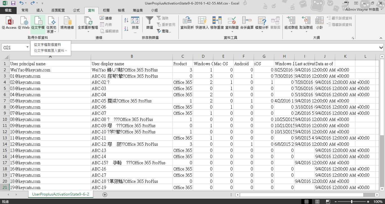The width and height of the screenshot is (385, 204).
Task: Switch to the 增益集 add-ins tab
Action: pyautogui.click(x=138, y=10)
